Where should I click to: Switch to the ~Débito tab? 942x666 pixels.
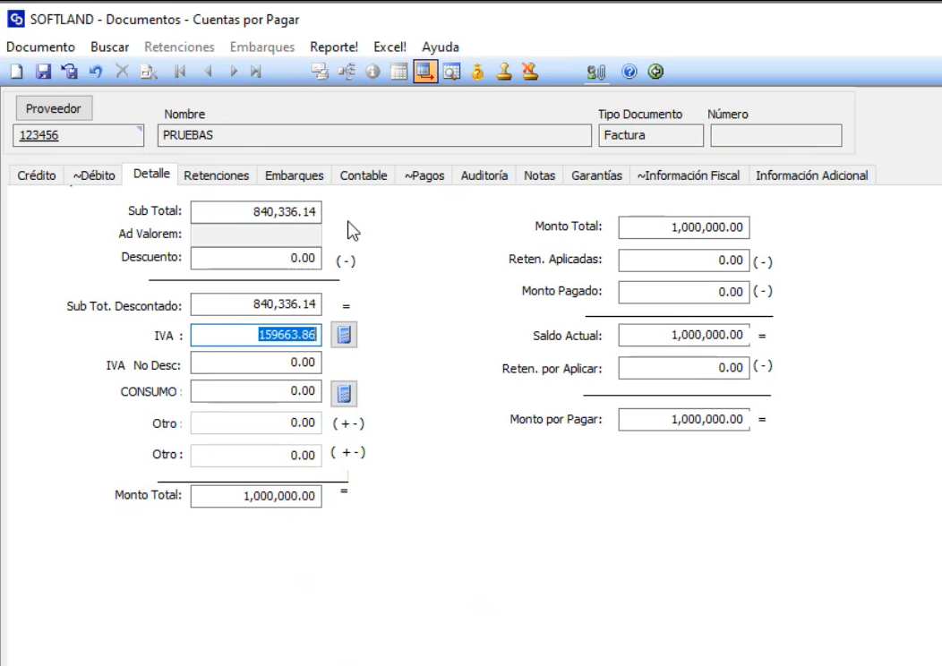pyautogui.click(x=94, y=175)
